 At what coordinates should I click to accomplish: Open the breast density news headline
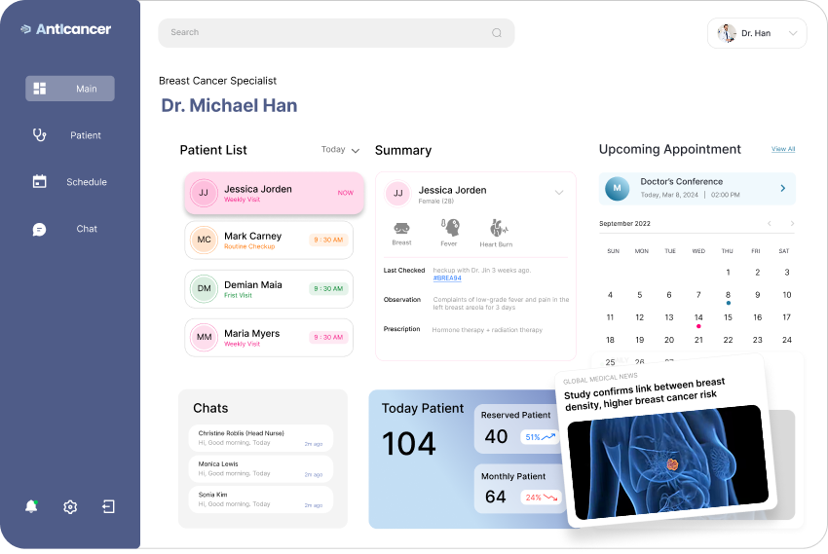(644, 394)
